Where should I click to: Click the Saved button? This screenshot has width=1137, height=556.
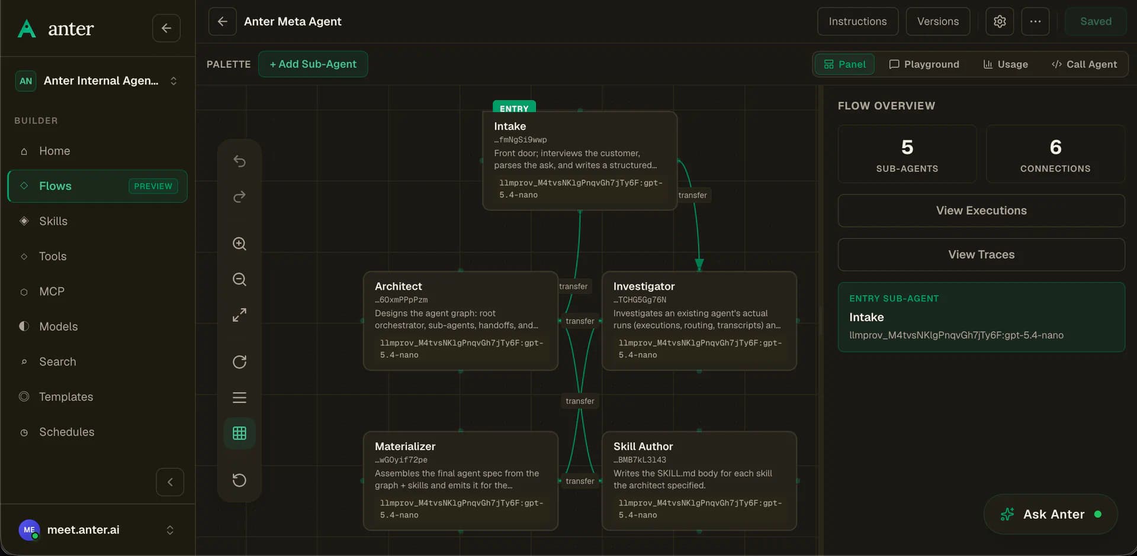pos(1096,21)
